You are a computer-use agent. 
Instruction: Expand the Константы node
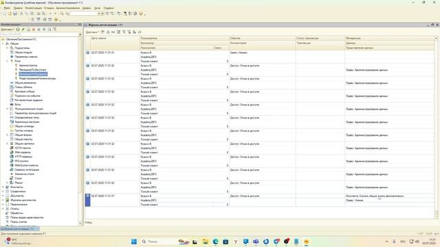coord(3,187)
